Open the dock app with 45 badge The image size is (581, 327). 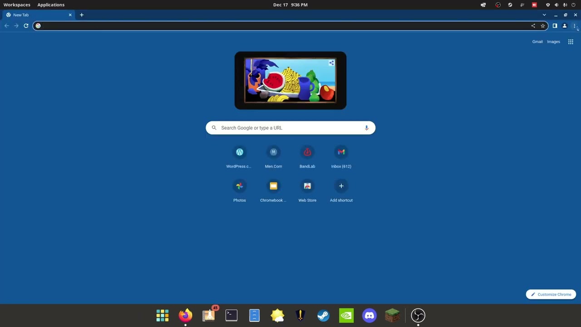[209, 315]
